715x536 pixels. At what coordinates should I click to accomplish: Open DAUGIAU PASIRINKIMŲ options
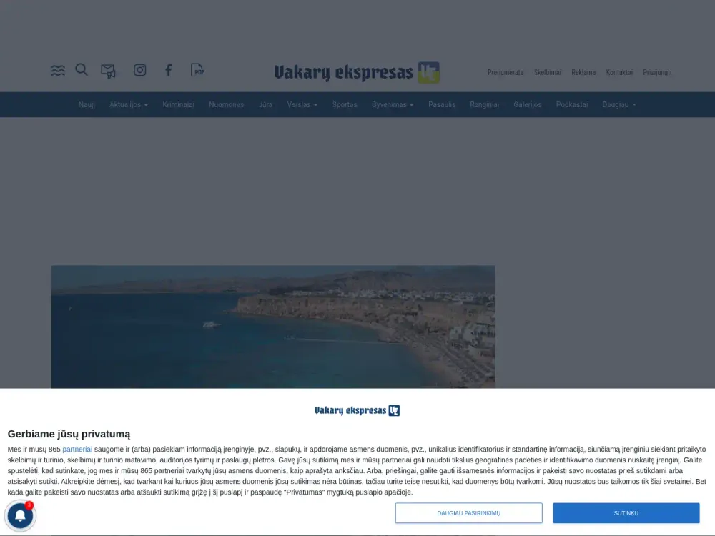click(x=469, y=512)
